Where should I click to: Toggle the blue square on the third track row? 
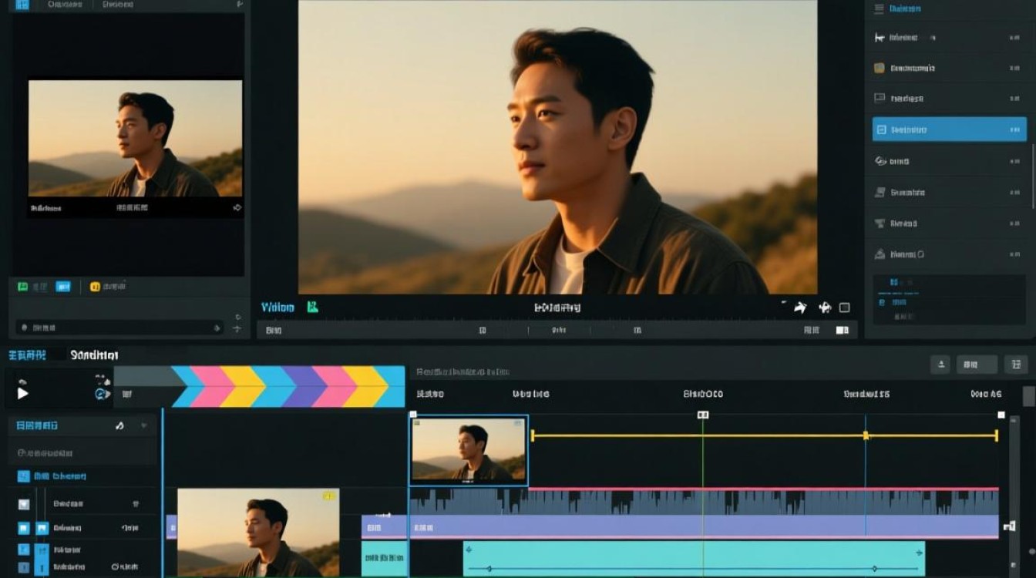point(24,549)
